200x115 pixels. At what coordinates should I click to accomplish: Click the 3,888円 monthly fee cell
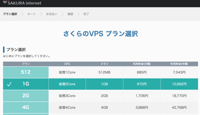pyautogui.click(x=142, y=107)
